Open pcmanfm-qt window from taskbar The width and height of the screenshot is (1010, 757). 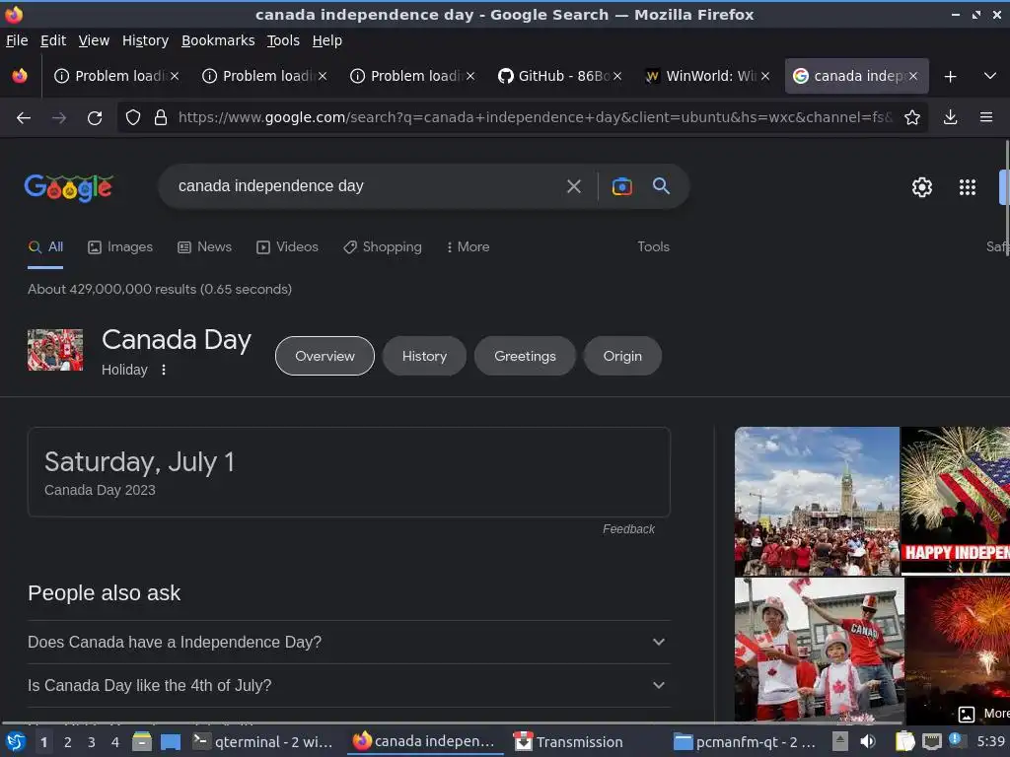click(x=745, y=742)
